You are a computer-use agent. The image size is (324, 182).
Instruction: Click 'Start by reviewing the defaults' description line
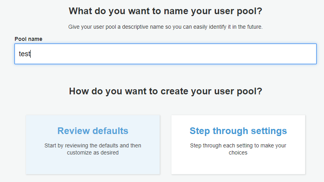click(93, 145)
